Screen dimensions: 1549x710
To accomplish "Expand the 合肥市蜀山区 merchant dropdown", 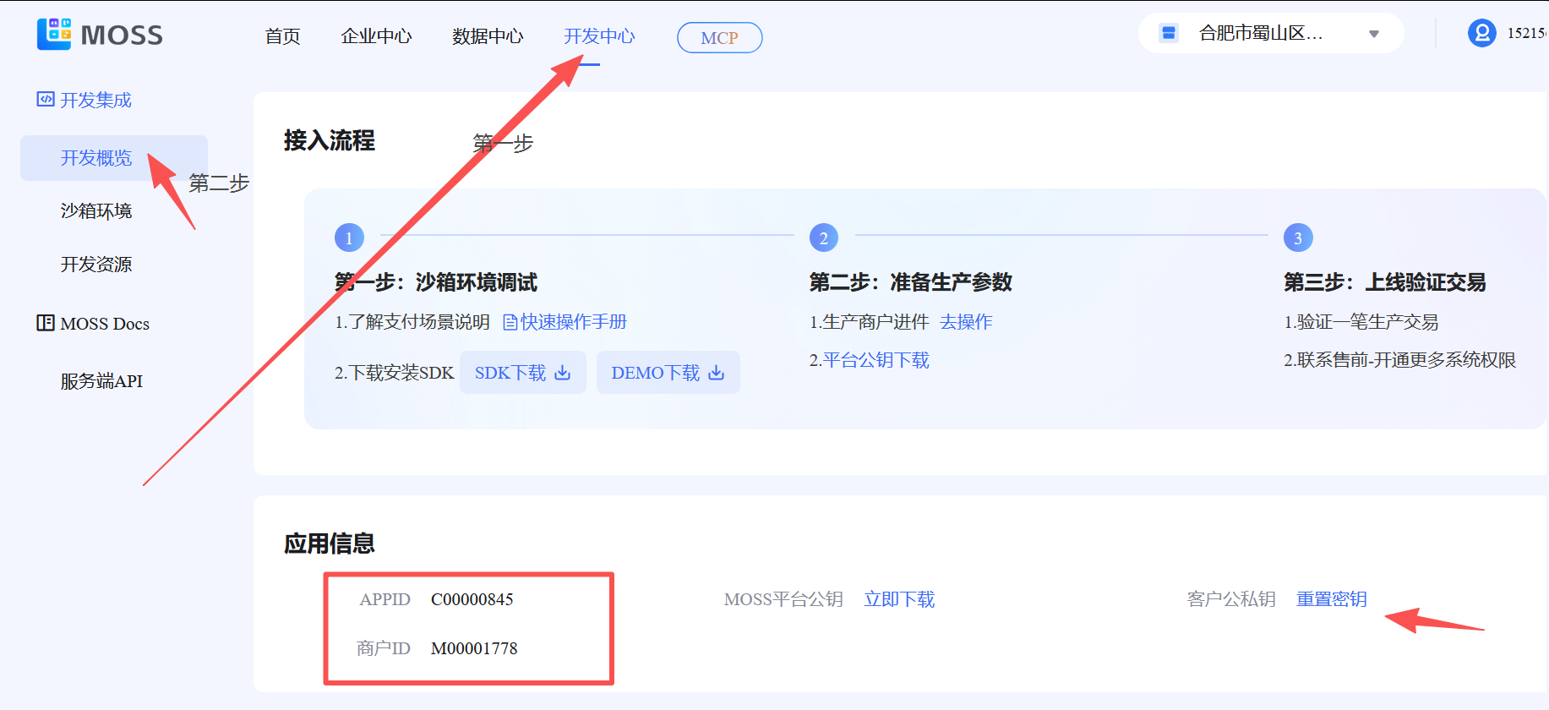I will tap(1373, 34).
